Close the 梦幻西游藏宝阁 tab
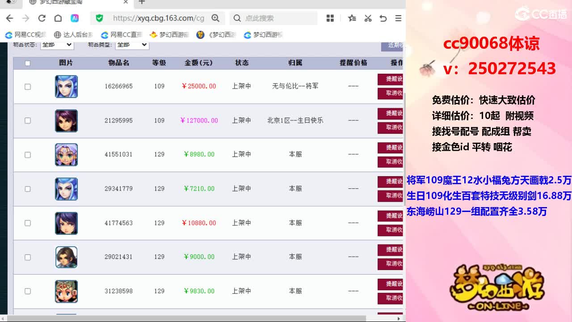Screen dimensions: 572x322 126,2
